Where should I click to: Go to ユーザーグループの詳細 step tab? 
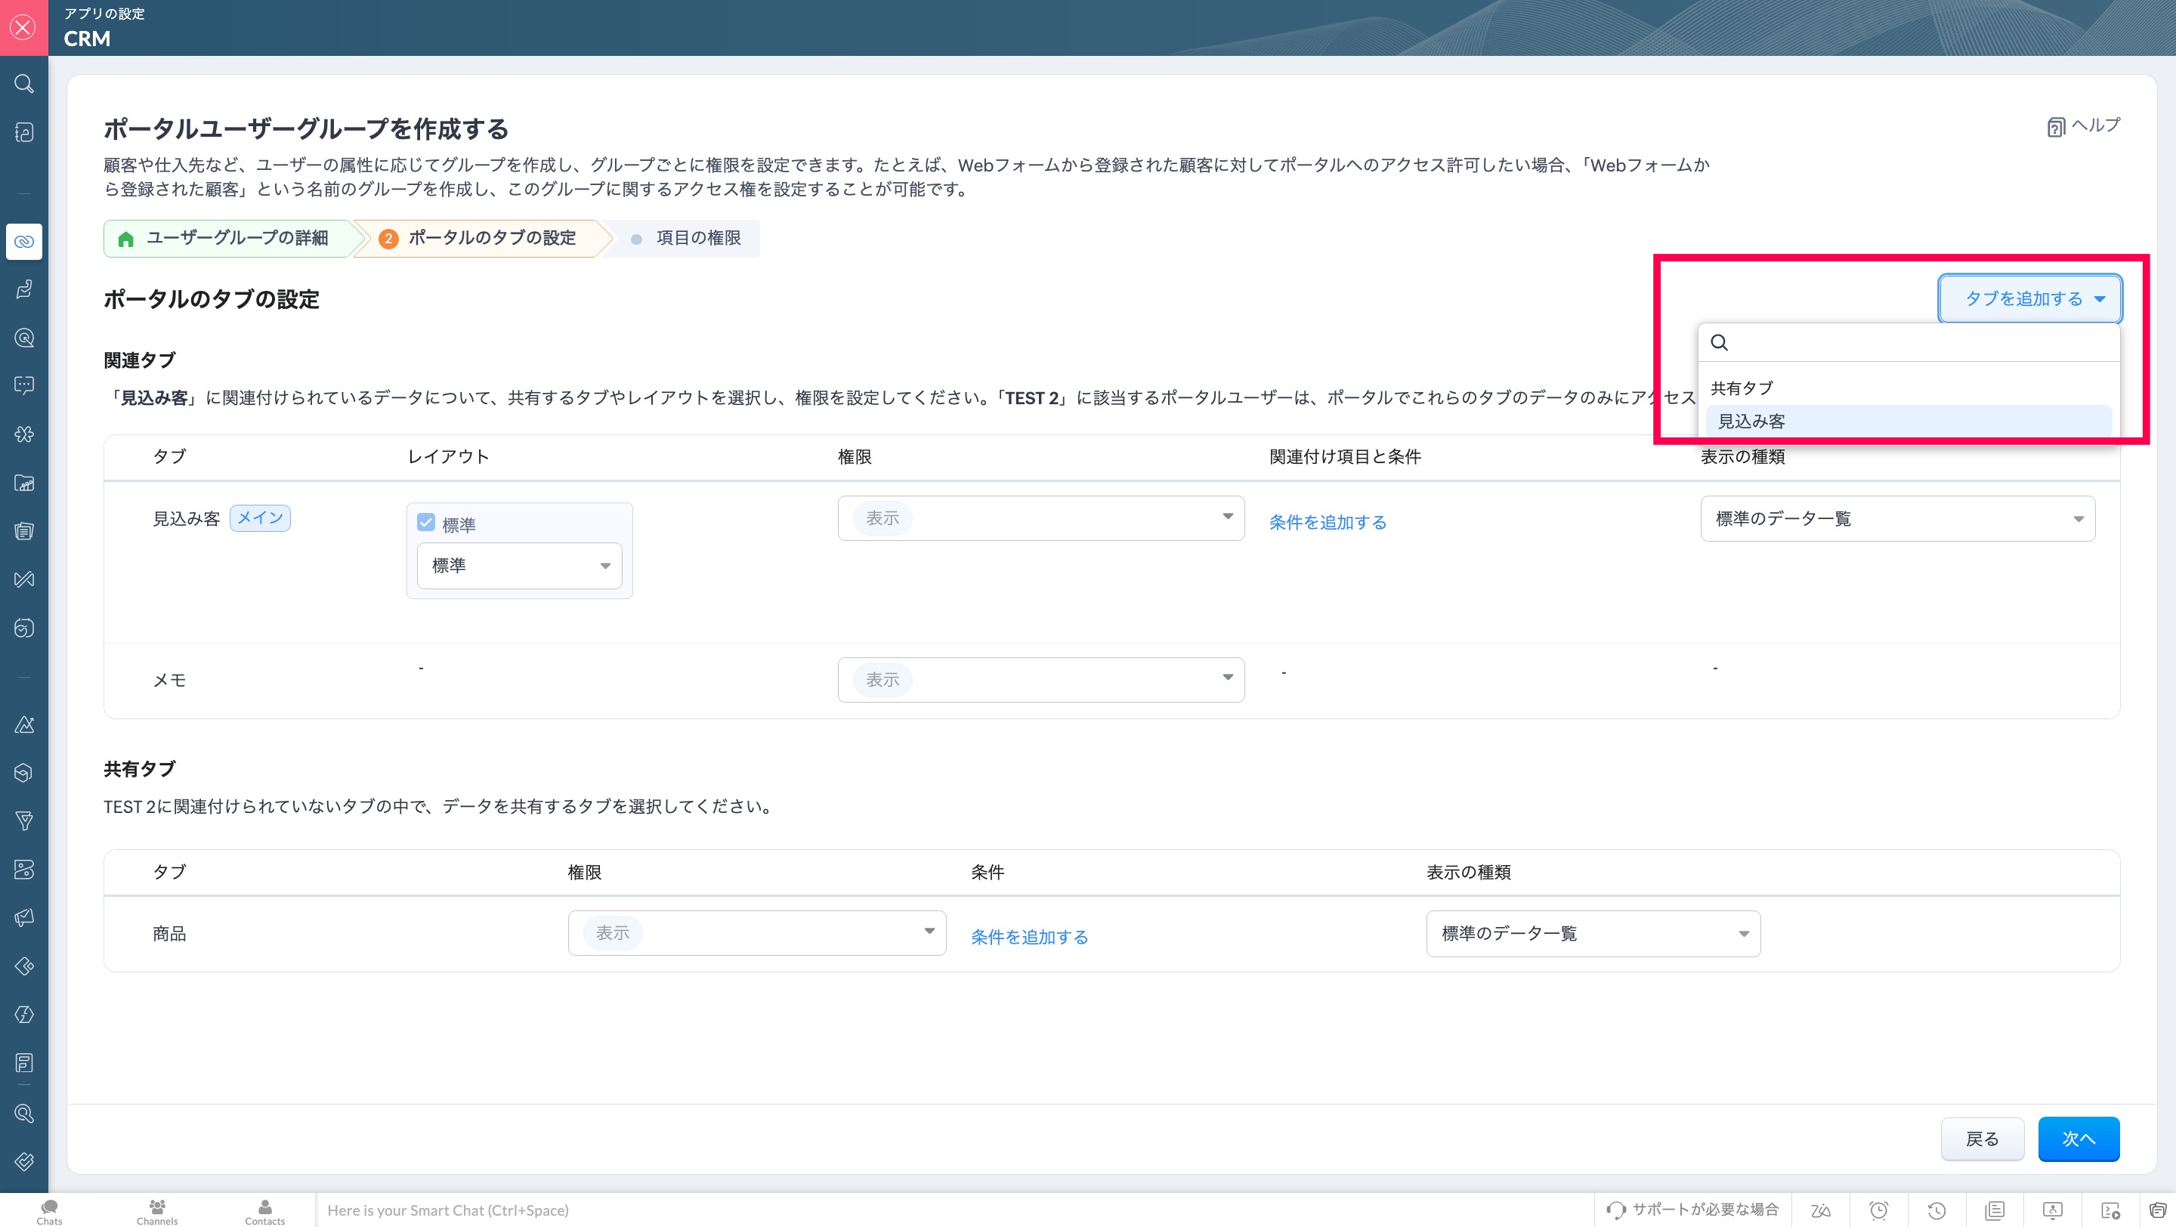pos(227,238)
